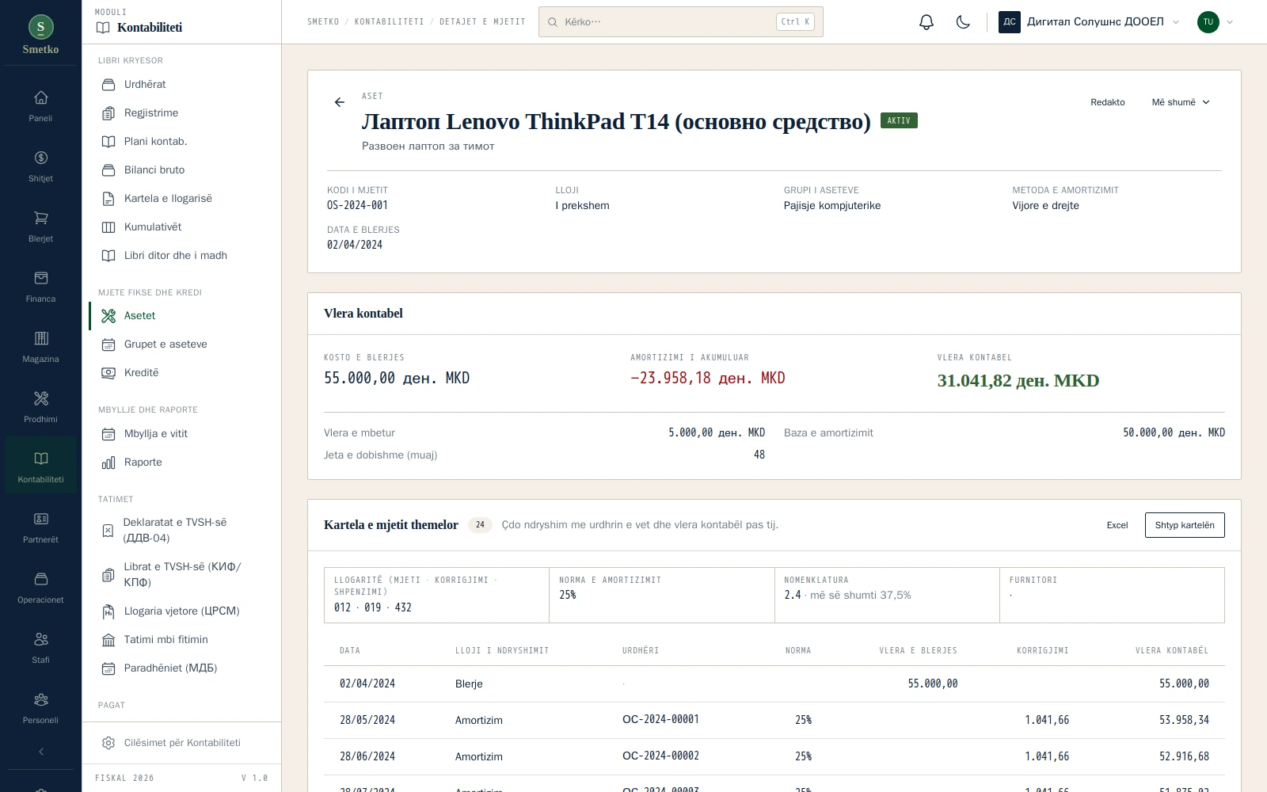Open Cilësimet për Kontabiliteti settings
Viewport: 1267px width, 792px height.
[181, 743]
